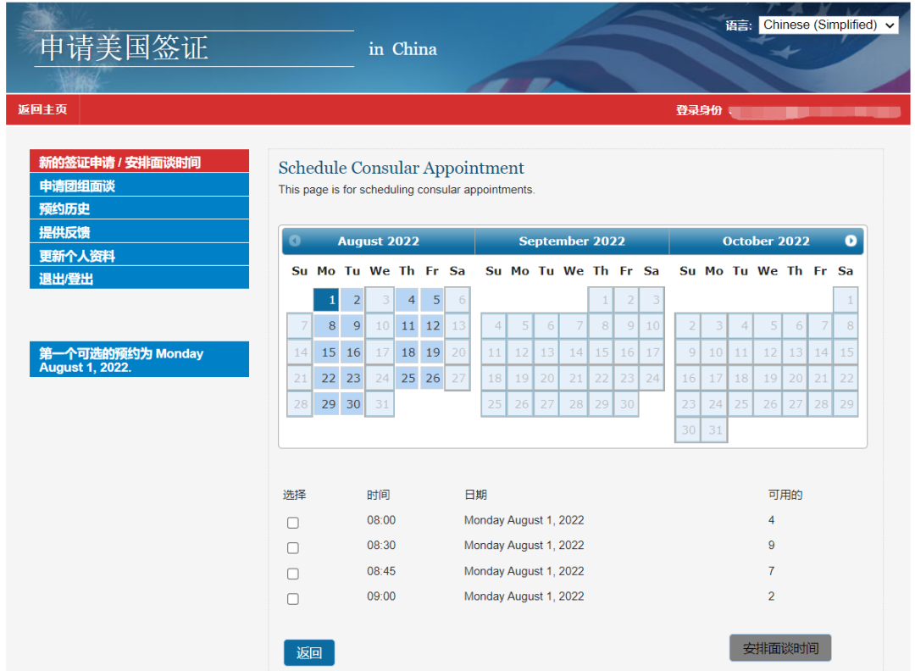915x671 pixels.
Task: Select August 23 in the calendar
Action: [x=352, y=378]
